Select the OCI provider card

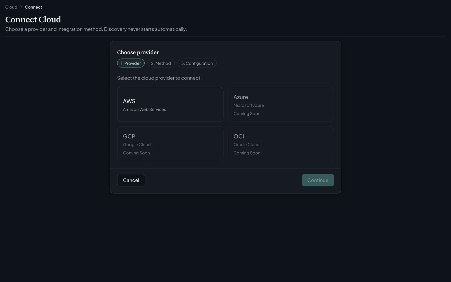pyautogui.click(x=281, y=144)
